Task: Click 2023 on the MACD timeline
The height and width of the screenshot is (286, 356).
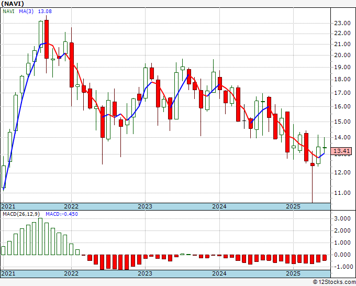Action: (145, 273)
